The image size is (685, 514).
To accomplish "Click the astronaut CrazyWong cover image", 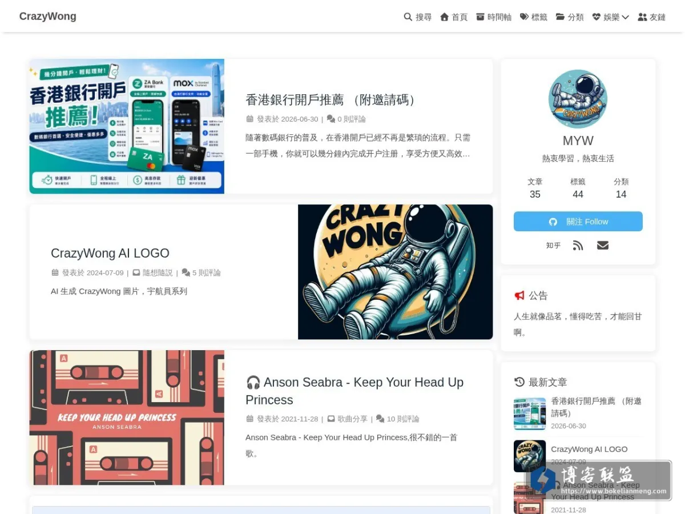I will (395, 272).
